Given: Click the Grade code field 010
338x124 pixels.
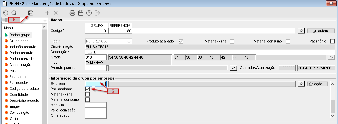Looking at the screenshot, I should click(96, 57).
